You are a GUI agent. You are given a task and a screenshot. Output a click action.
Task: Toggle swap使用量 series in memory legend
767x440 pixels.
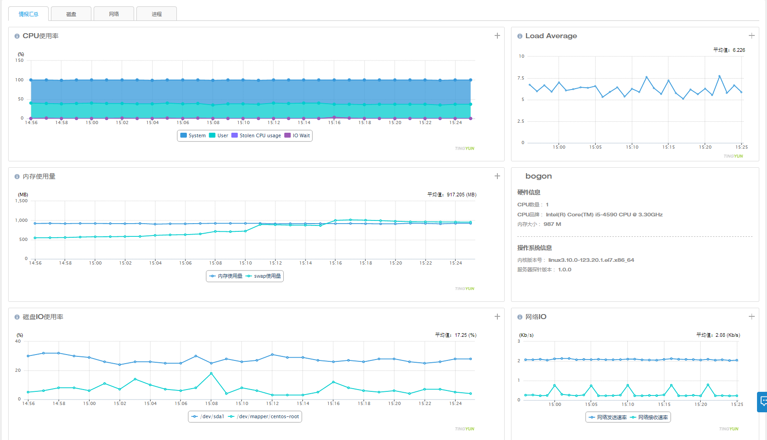tap(263, 276)
